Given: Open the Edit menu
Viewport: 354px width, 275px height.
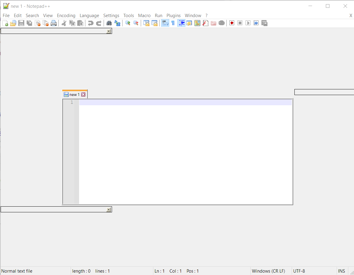Looking at the screenshot, I should (x=18, y=15).
